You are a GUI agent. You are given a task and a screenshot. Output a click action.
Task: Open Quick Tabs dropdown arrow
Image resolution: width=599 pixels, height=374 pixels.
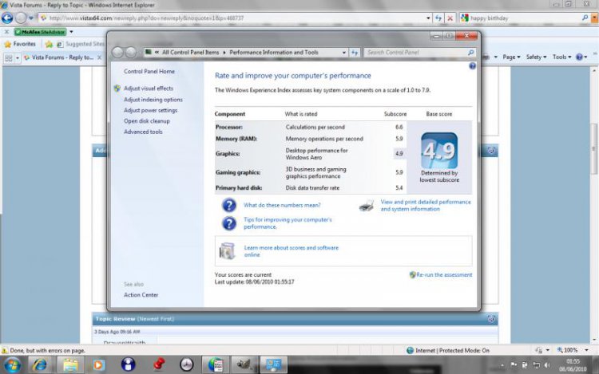(x=18, y=57)
